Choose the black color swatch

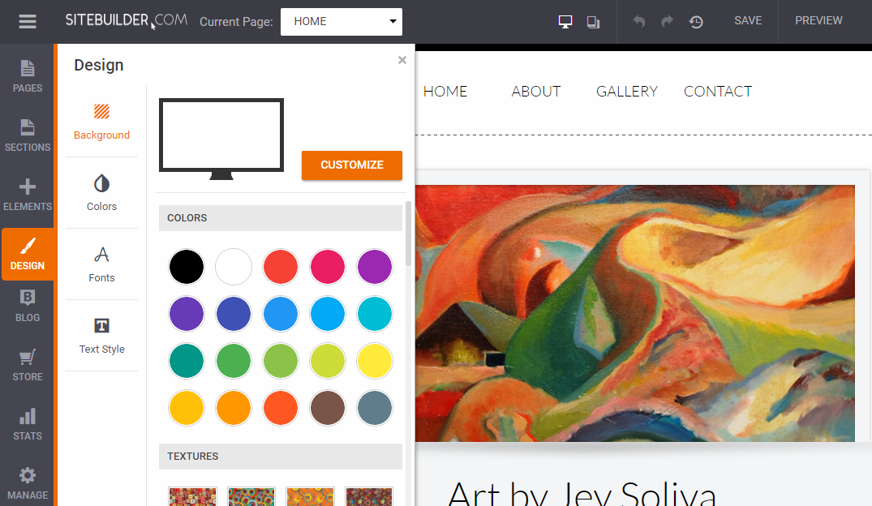coord(186,267)
